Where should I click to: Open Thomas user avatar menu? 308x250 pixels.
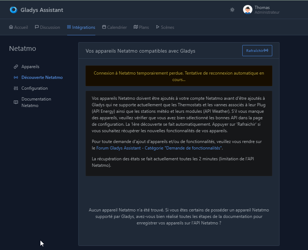point(247,10)
